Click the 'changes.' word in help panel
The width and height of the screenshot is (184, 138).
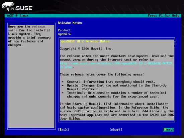(15, 45)
